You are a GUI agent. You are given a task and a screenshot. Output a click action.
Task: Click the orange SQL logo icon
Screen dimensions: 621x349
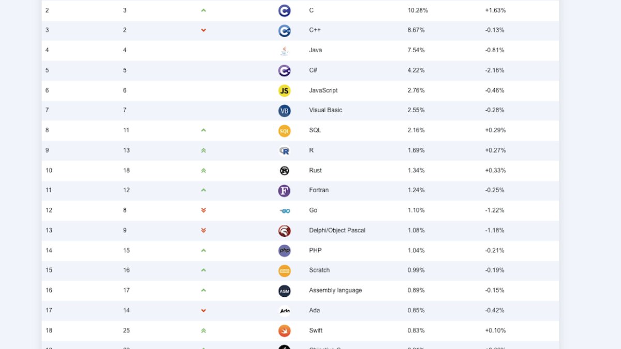[x=284, y=131]
